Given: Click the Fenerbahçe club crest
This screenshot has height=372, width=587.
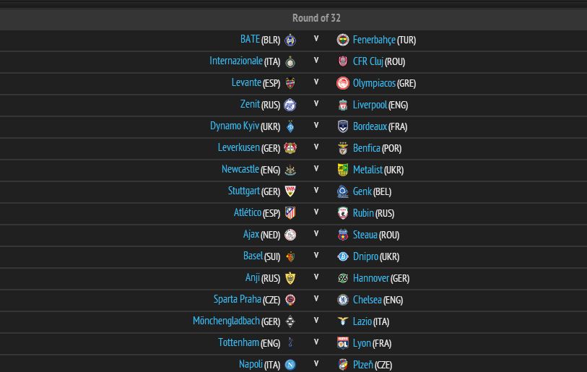Looking at the screenshot, I should coord(343,40).
